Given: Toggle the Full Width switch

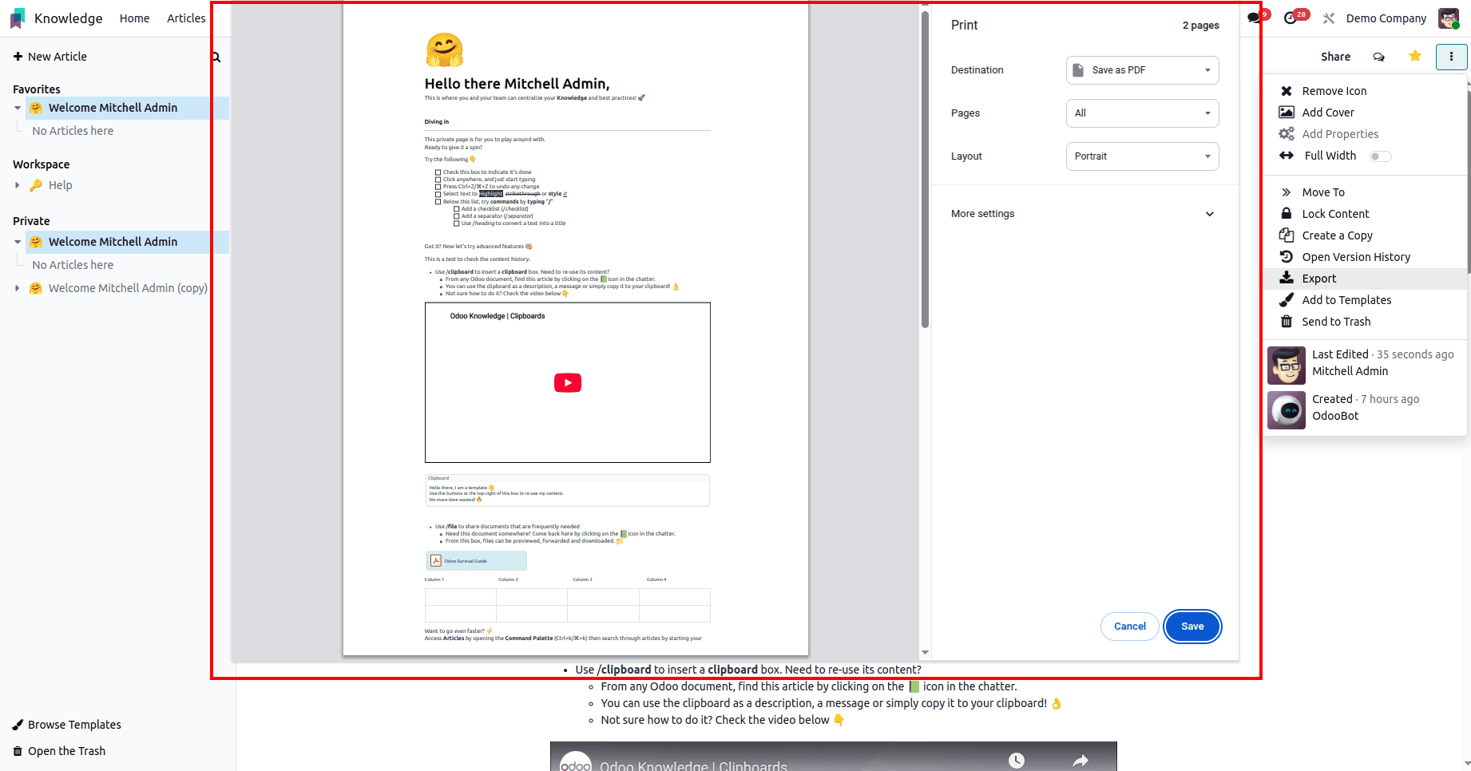Looking at the screenshot, I should coord(1381,156).
